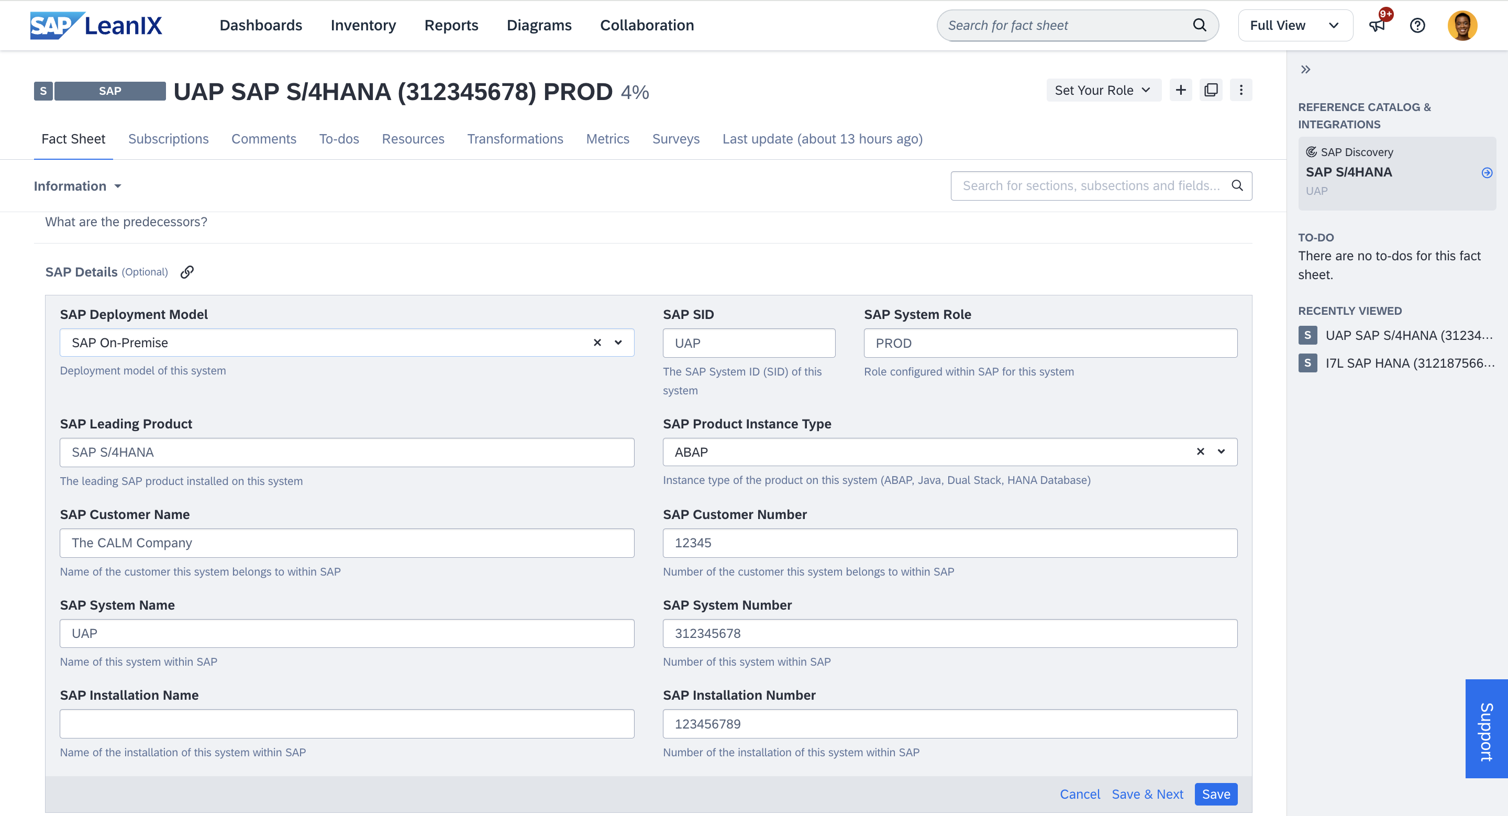Image resolution: width=1508 pixels, height=816 pixels.
Task: Open the three-dot more actions menu
Action: pyautogui.click(x=1240, y=90)
